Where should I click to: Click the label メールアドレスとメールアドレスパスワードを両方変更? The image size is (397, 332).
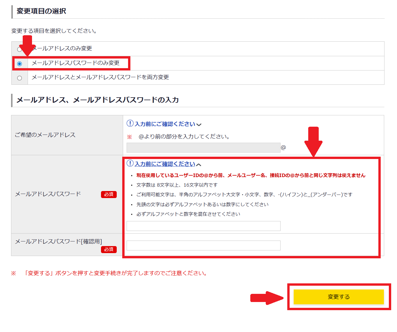click(x=100, y=77)
